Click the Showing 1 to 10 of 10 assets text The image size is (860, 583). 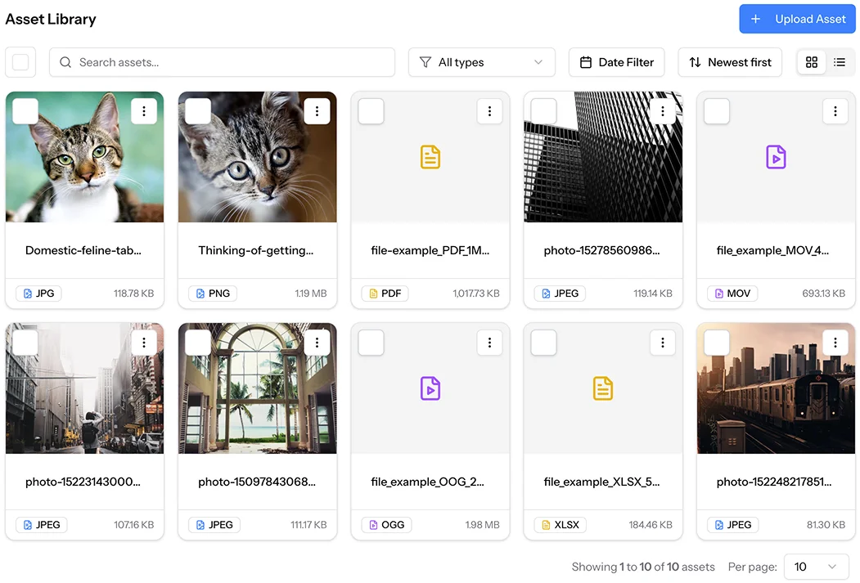click(x=643, y=567)
